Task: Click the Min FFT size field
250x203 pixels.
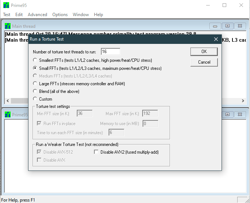Action: 84,113
